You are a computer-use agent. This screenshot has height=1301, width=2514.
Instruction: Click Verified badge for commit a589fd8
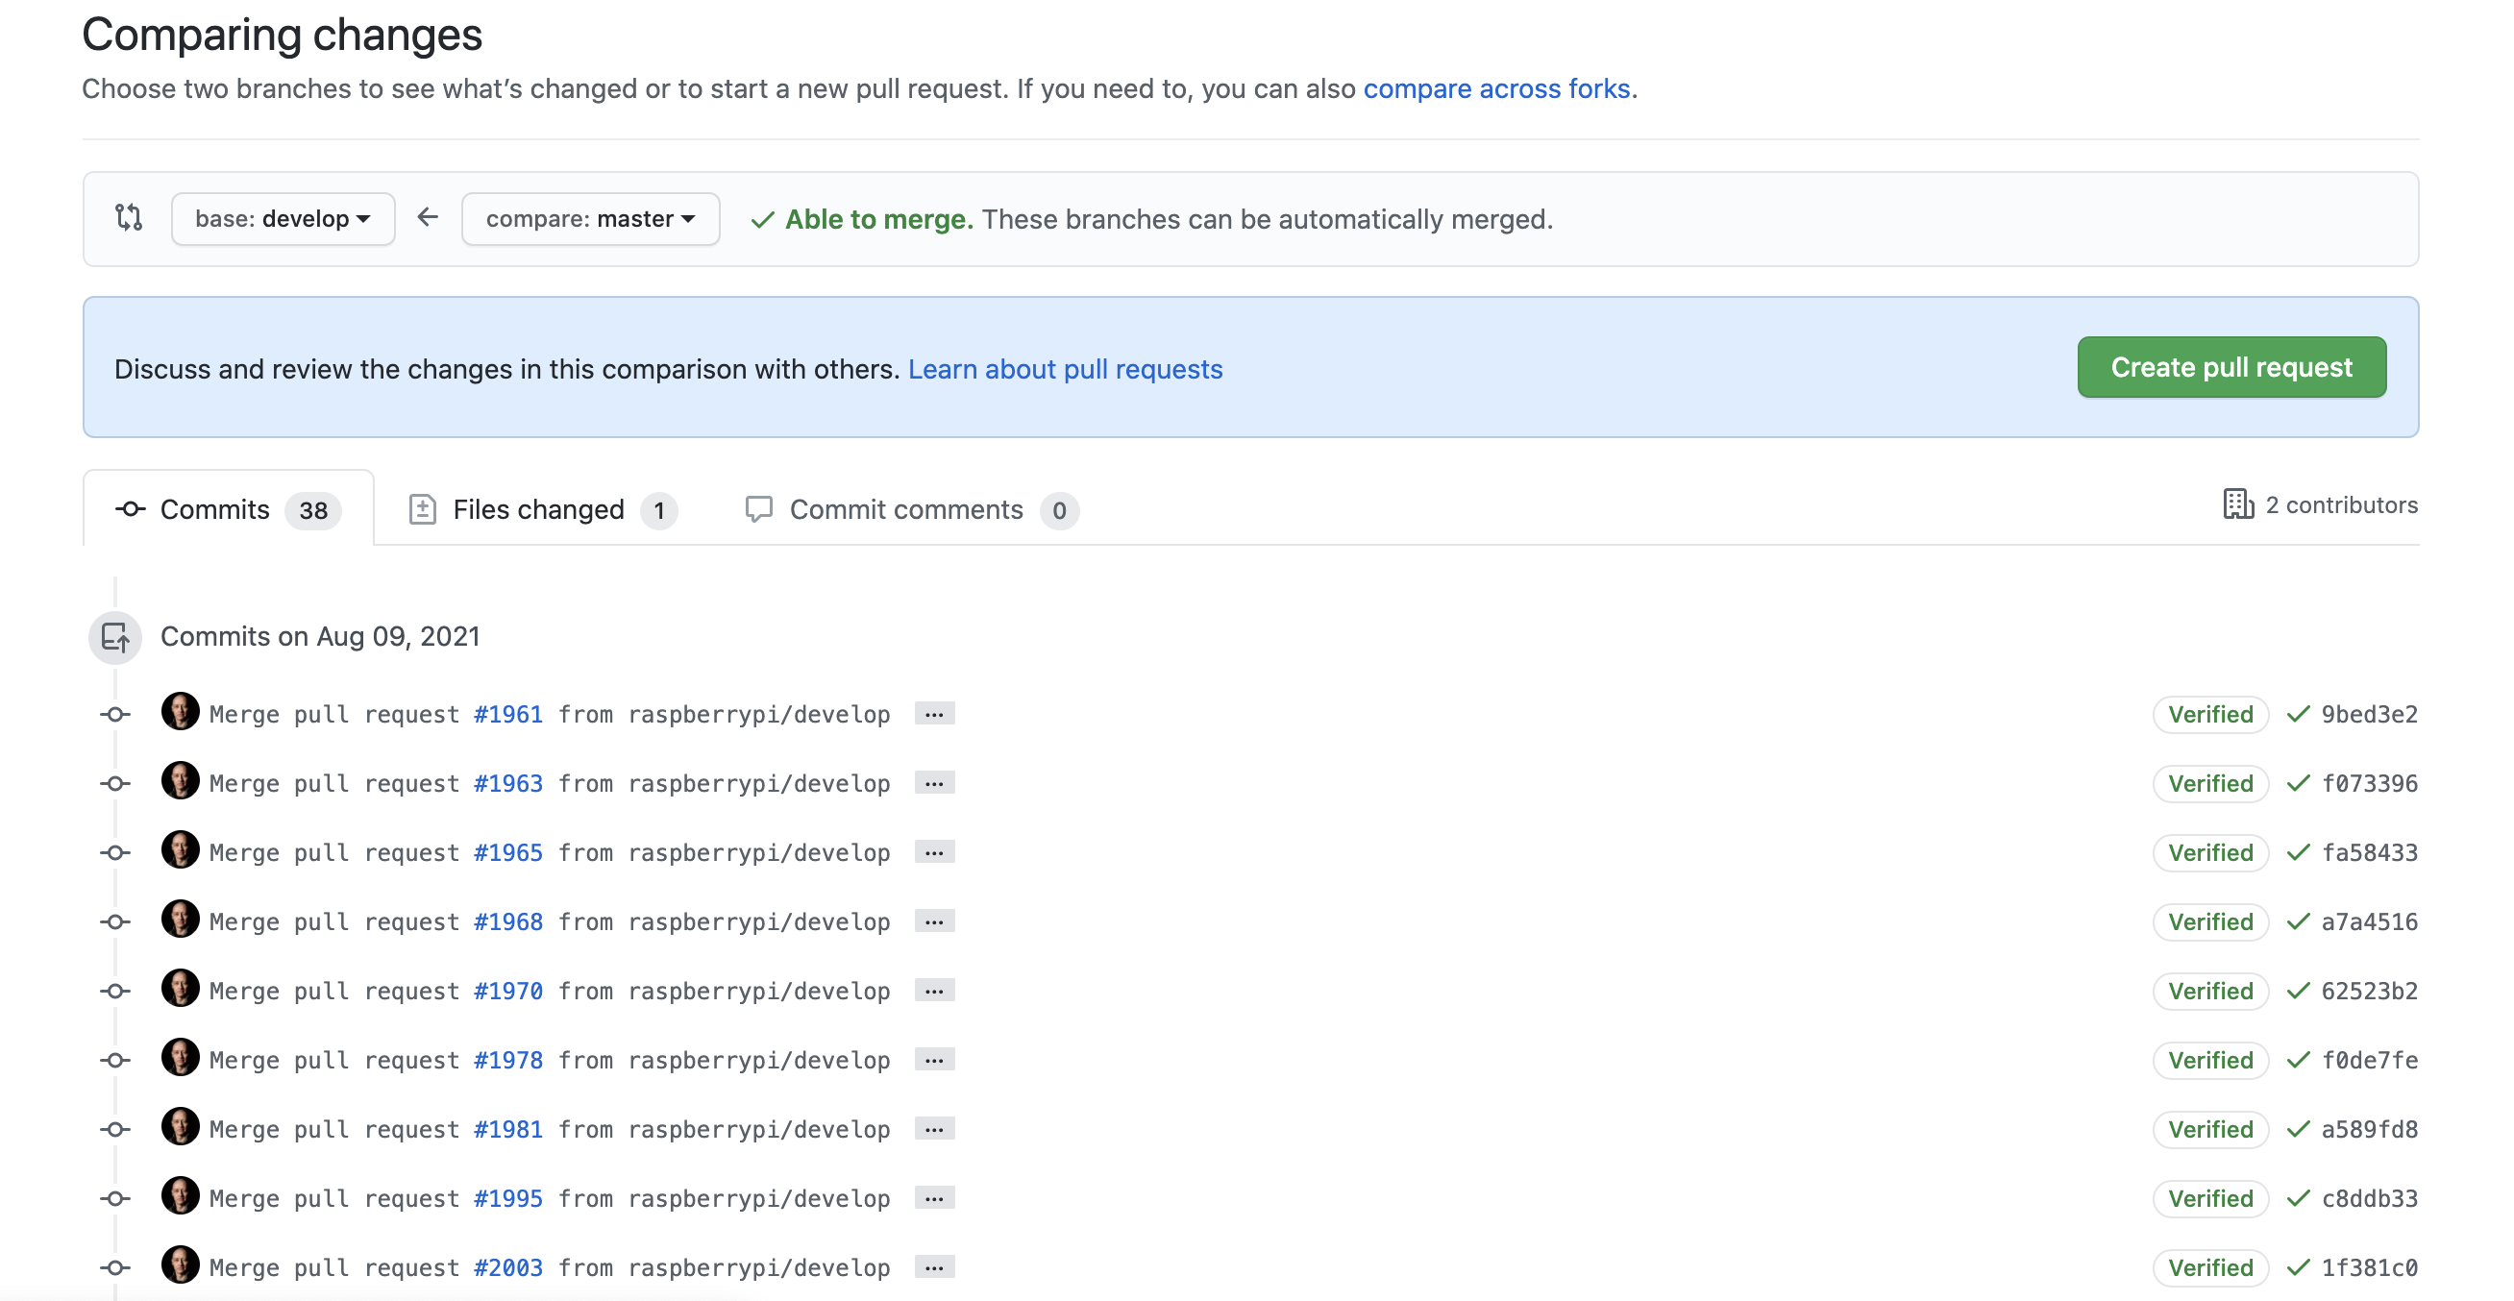(x=2210, y=1130)
